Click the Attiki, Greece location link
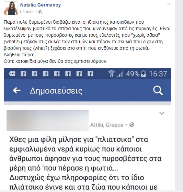Screen dimensions: 183x192 pos(107,125)
